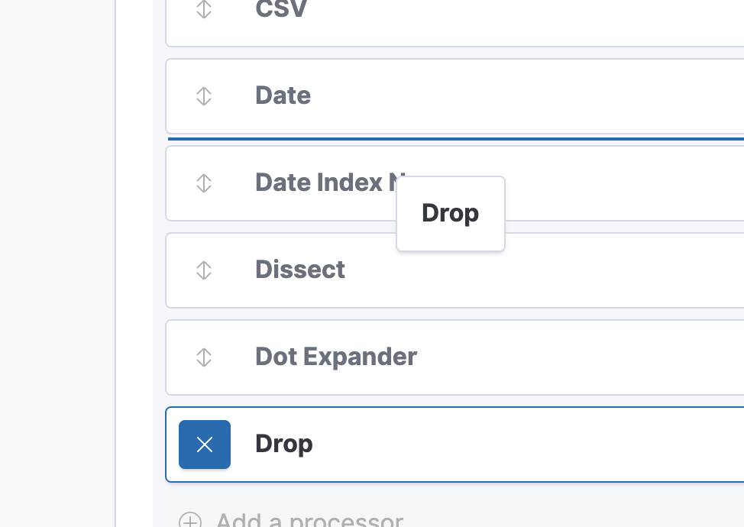Click the Dot Expander move arrows icon
Viewport: 744px width, 527px height.
(x=204, y=357)
